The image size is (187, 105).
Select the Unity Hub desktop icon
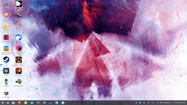6,94
